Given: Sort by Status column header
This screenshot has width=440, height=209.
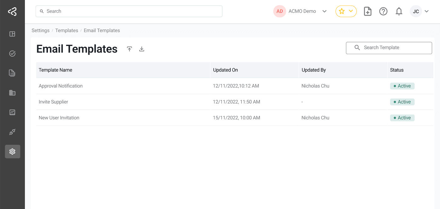Looking at the screenshot, I should [x=397, y=70].
